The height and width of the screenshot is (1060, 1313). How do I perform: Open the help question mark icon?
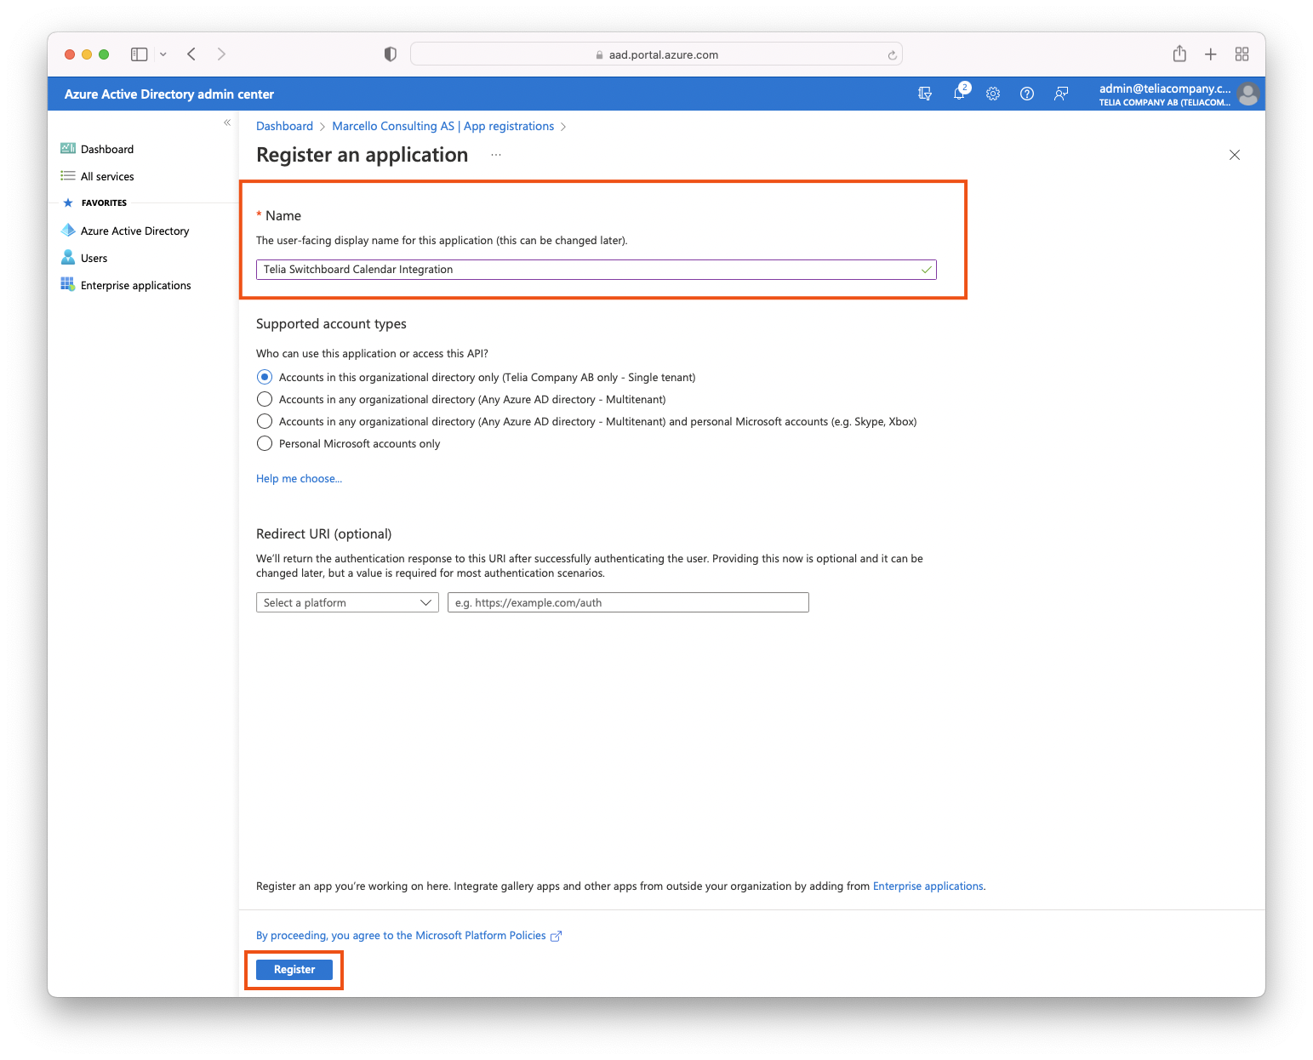[x=1027, y=94]
